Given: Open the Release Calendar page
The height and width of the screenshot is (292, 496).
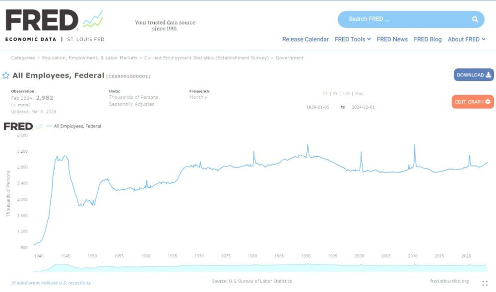Looking at the screenshot, I should point(305,40).
